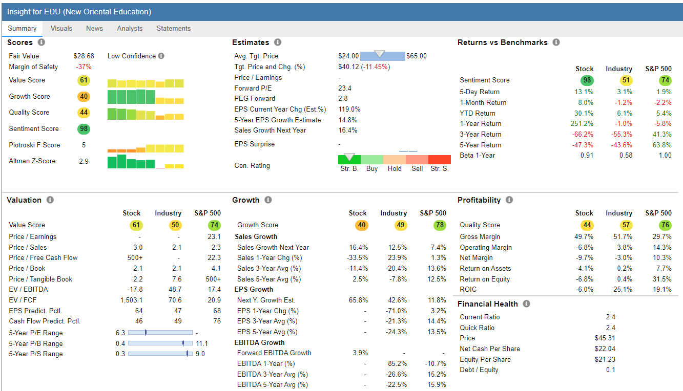This screenshot has width=683, height=391.
Task: Go to the Statements tab
Action: pos(174,29)
